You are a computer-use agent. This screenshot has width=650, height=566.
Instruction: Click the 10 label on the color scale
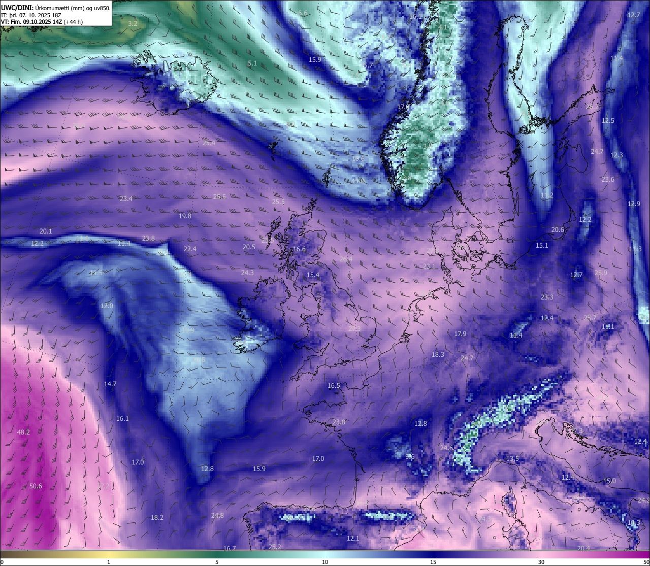(325, 562)
